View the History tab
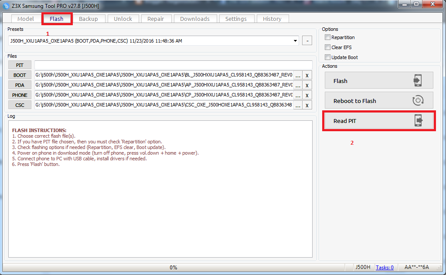Viewport: 446px width, 275px height. tap(272, 19)
